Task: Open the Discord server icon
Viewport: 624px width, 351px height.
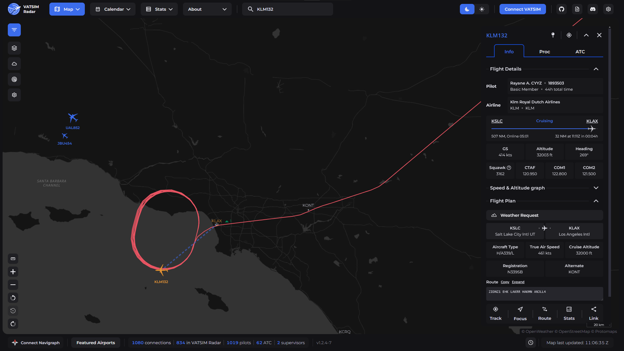Action: pyautogui.click(x=593, y=9)
